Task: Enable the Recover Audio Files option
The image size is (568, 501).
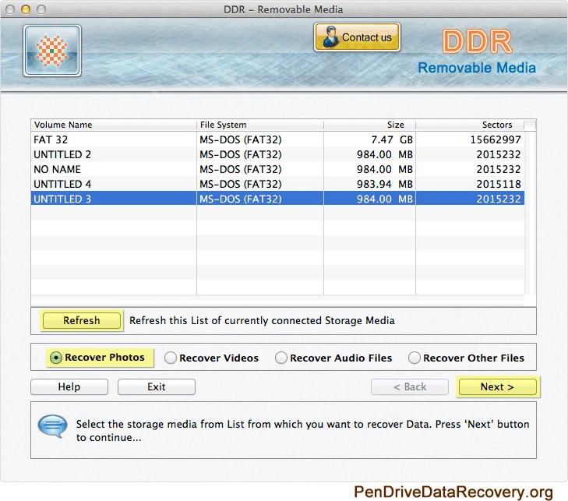Action: [x=281, y=358]
